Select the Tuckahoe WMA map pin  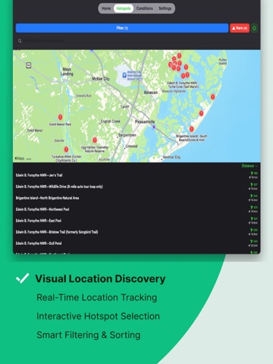coord(66,149)
